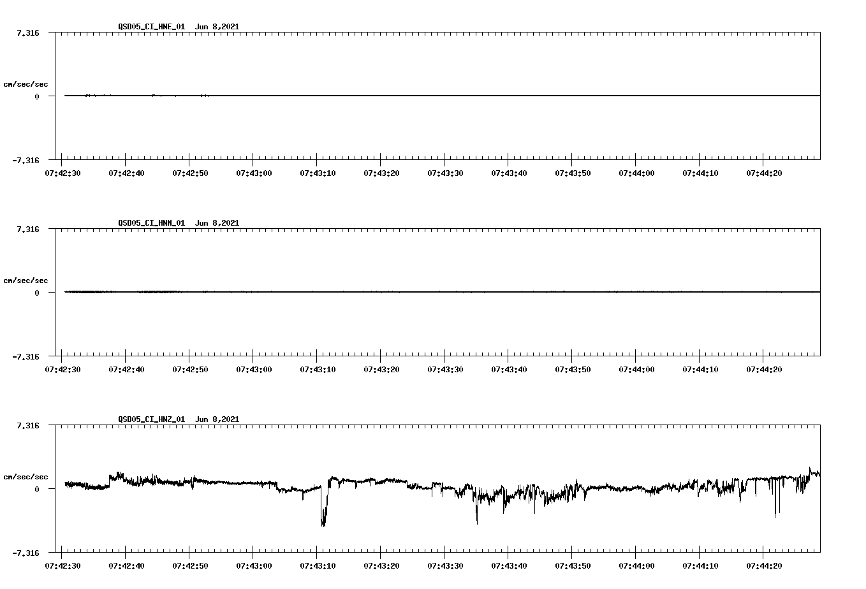
Task: Select the 07:44:20 tick label under HNN plot
Action: point(764,369)
